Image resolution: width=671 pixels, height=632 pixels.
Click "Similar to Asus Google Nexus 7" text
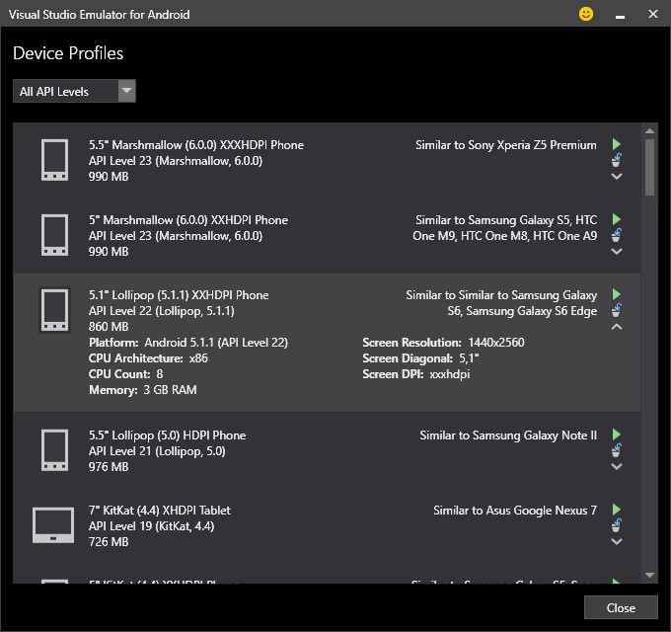coord(515,510)
